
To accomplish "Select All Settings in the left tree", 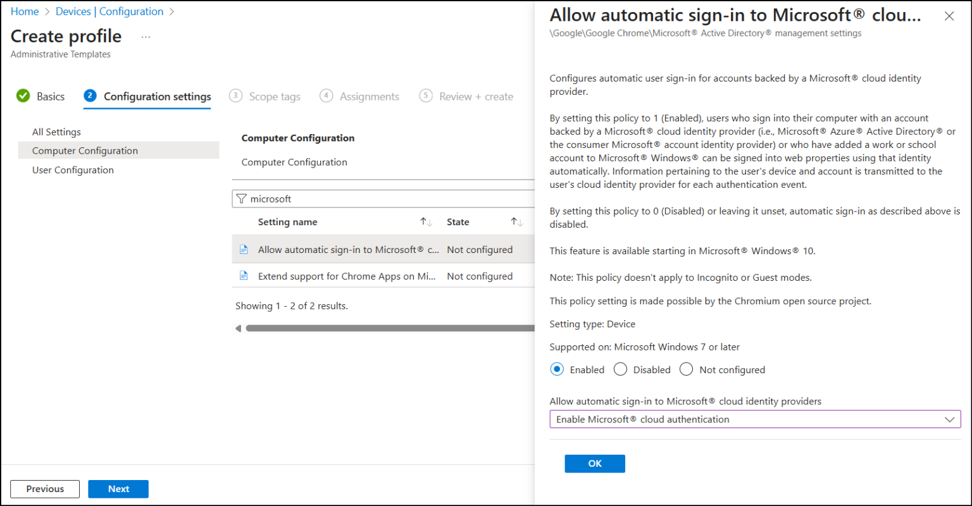I will (x=56, y=132).
